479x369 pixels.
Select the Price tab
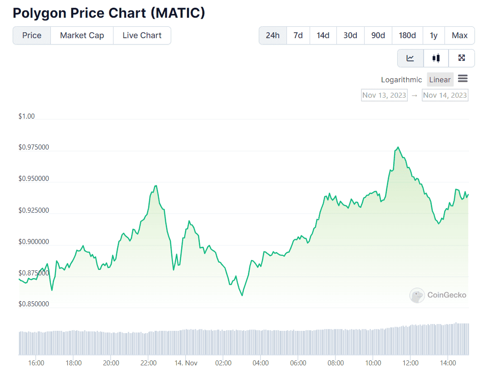pyautogui.click(x=31, y=35)
